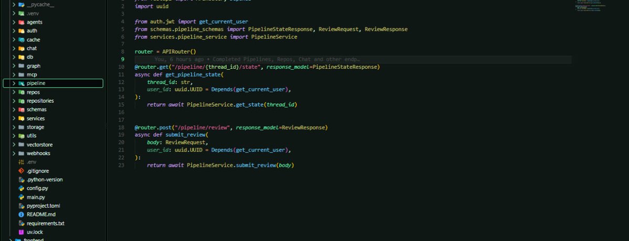Click the git blame annotation on line 9

257,59
